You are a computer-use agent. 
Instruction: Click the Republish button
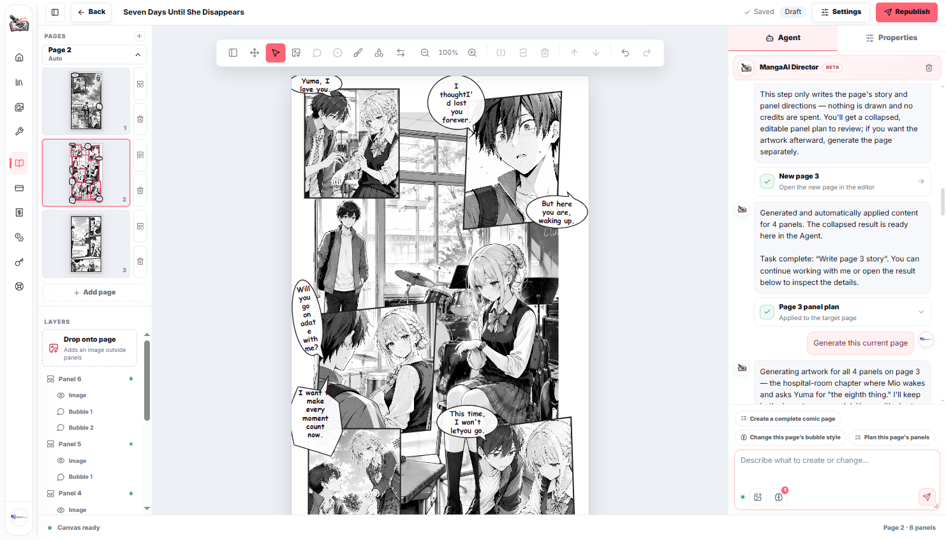906,12
